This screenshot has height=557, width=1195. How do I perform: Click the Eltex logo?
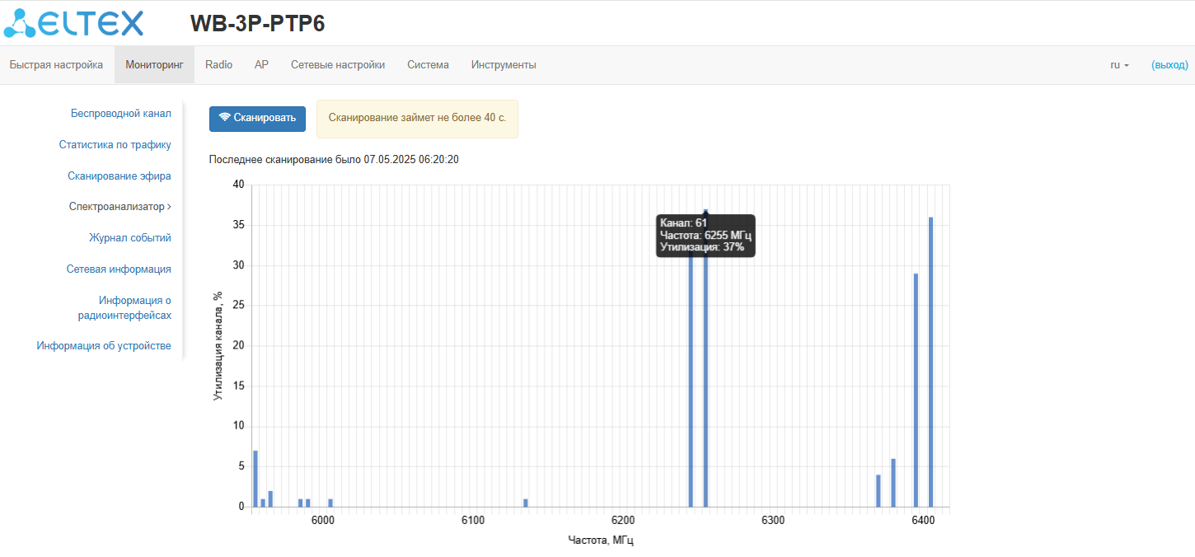[x=73, y=23]
